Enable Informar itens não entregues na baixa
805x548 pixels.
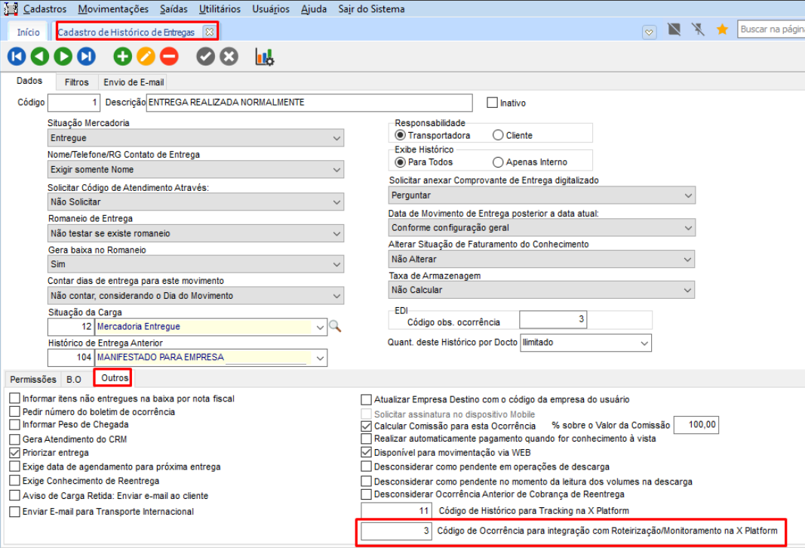15,398
